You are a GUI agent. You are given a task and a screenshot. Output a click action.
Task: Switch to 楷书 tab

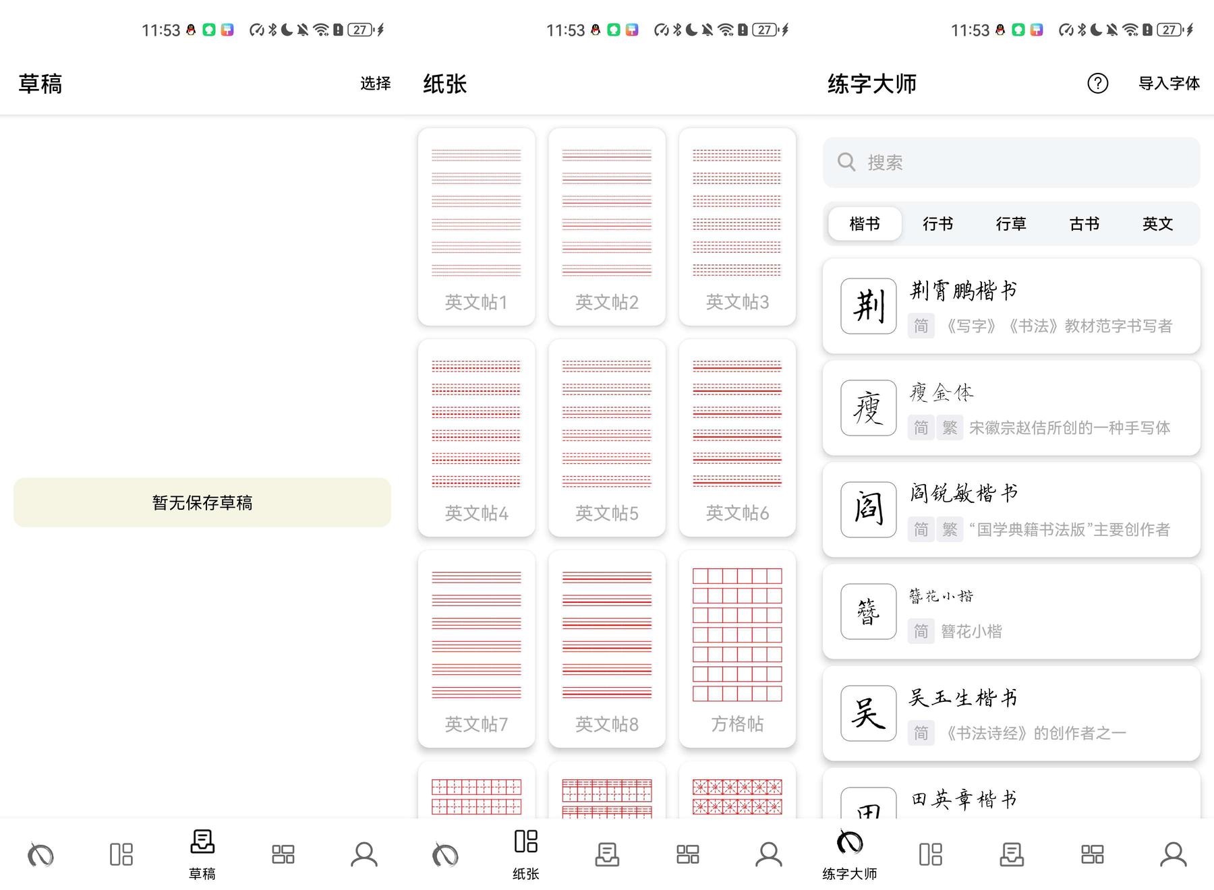pos(865,224)
